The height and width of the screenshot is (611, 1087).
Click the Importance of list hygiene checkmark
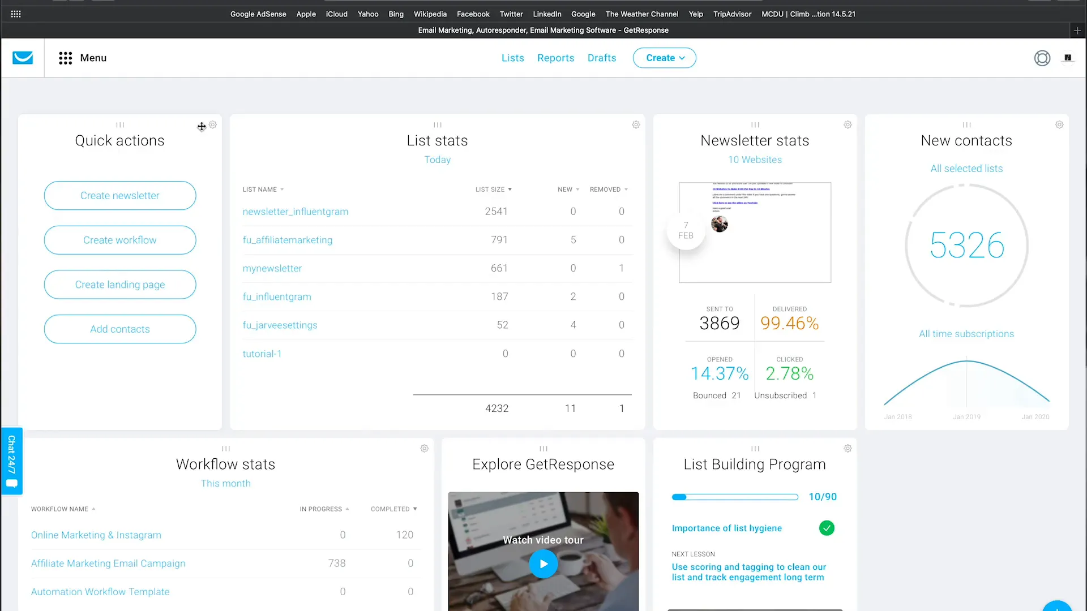[x=827, y=527]
